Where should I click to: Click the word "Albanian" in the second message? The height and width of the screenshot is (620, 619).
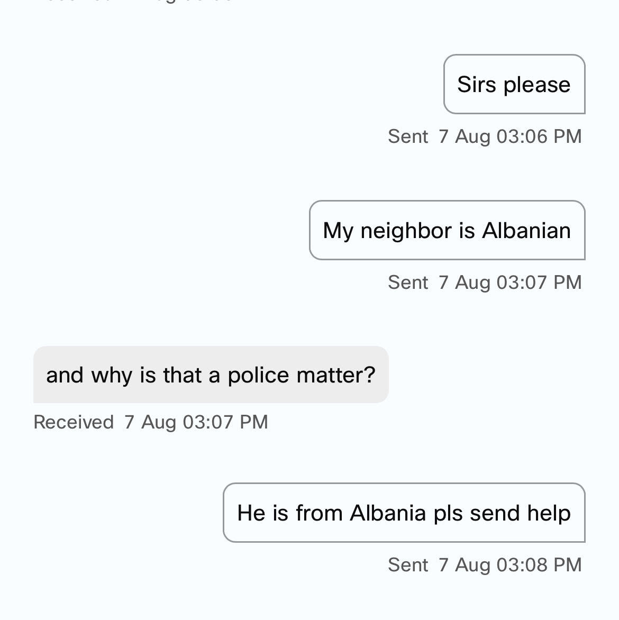point(526,231)
